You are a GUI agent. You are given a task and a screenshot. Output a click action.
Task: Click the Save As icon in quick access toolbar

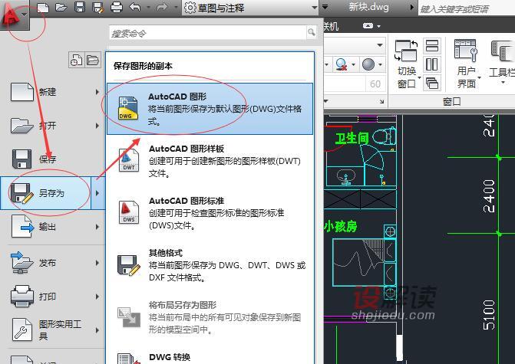(98, 7)
